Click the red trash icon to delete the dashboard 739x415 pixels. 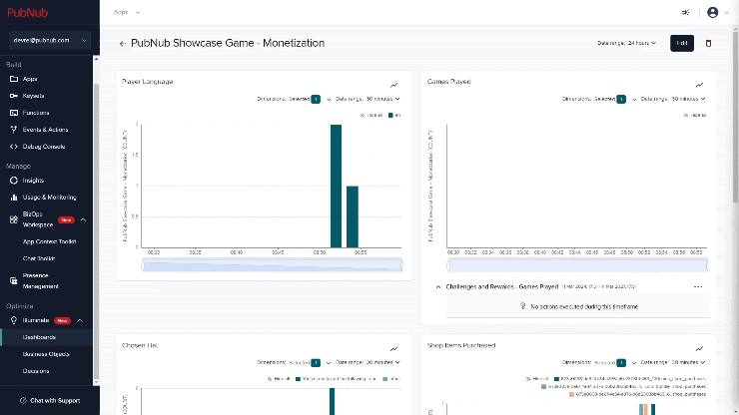pos(708,43)
